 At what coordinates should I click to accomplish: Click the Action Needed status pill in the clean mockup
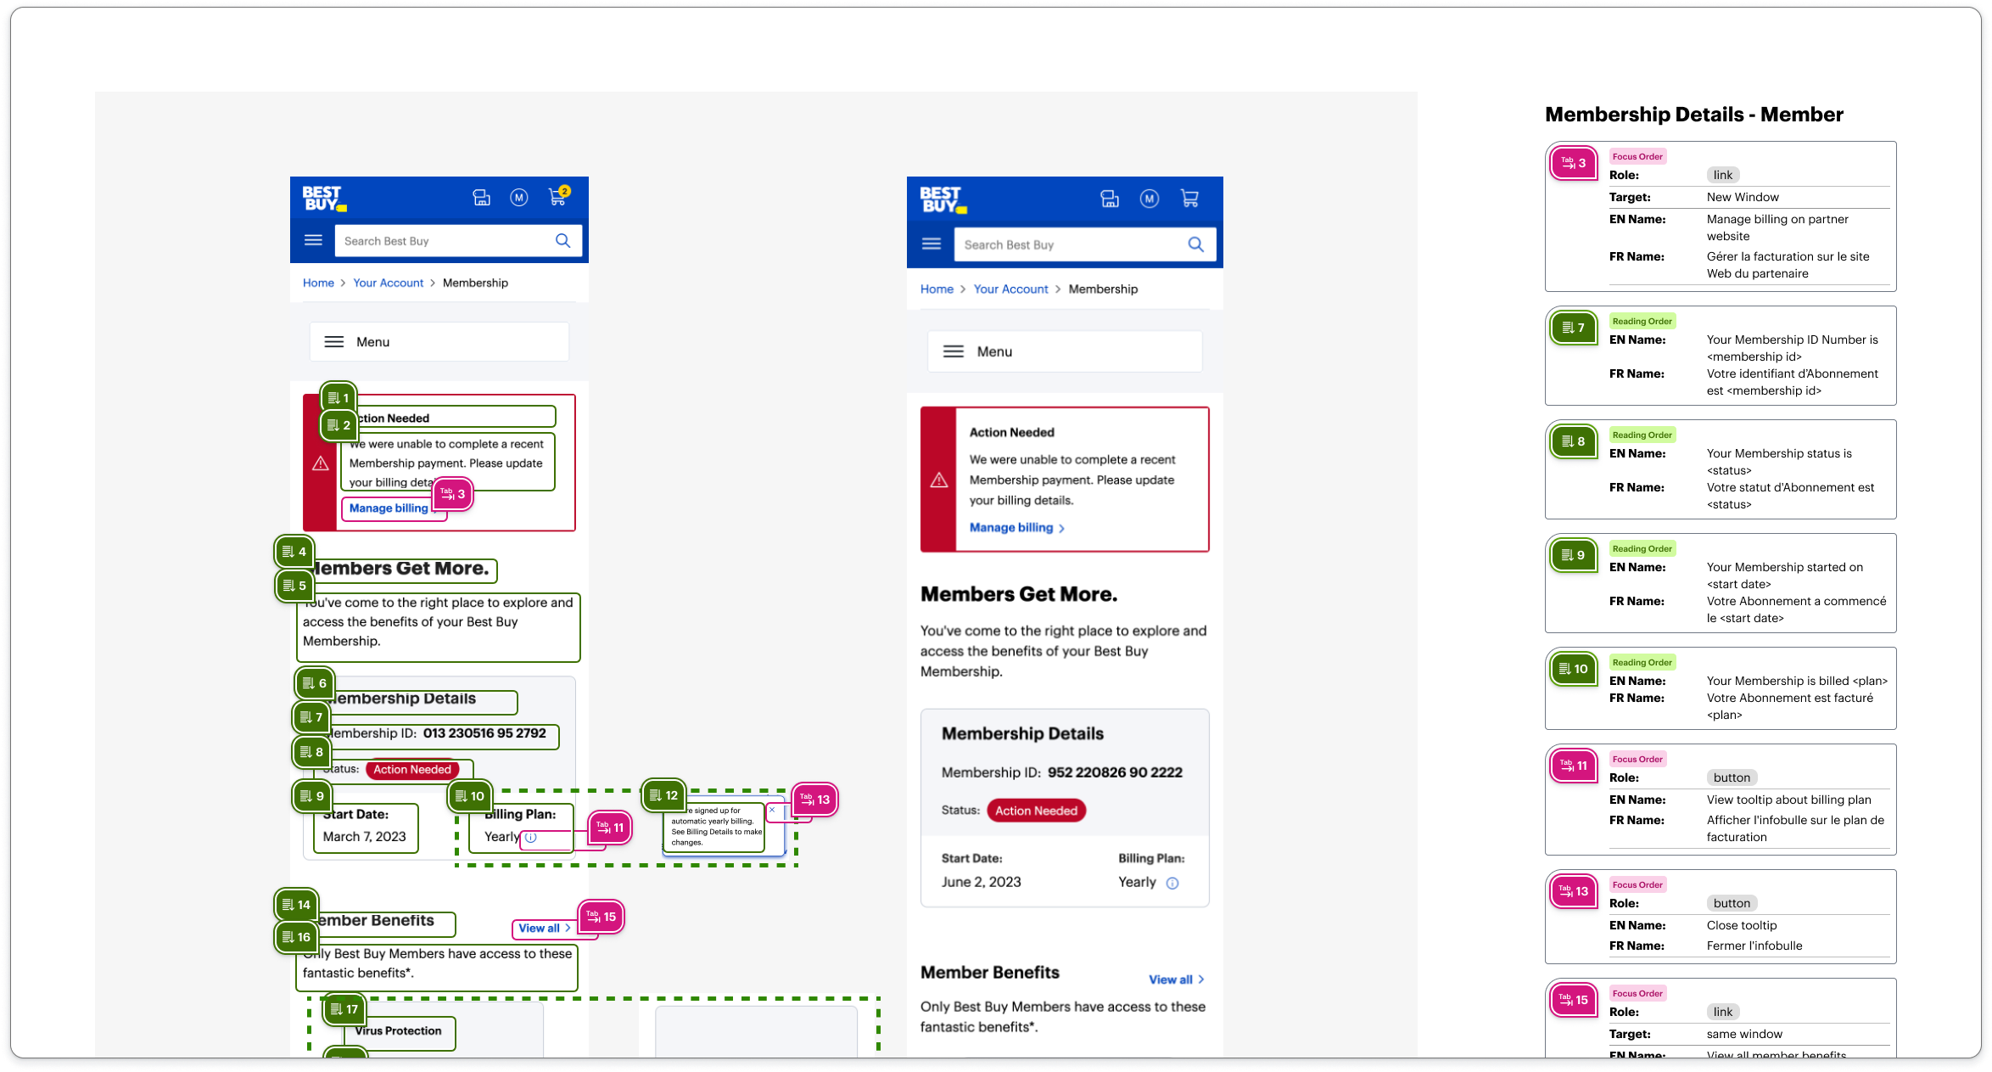click(x=1036, y=811)
